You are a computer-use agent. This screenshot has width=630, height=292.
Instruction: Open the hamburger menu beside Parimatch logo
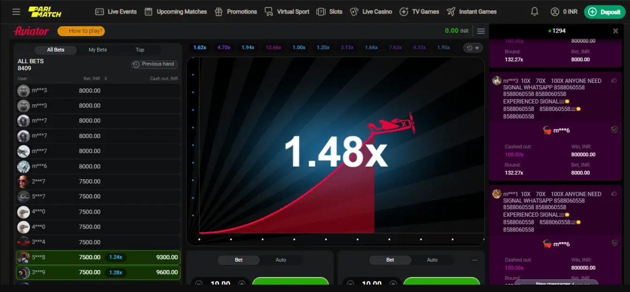(16, 12)
